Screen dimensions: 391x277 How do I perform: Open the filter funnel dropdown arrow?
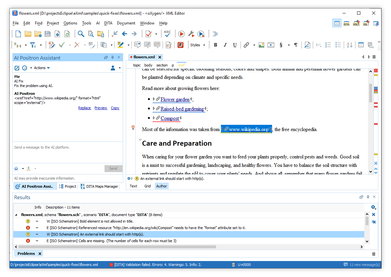41,45
